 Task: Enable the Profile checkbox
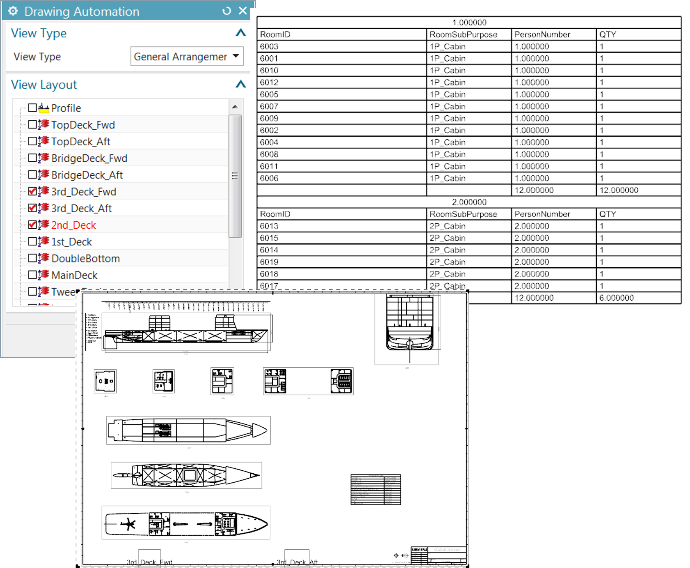pyautogui.click(x=33, y=108)
